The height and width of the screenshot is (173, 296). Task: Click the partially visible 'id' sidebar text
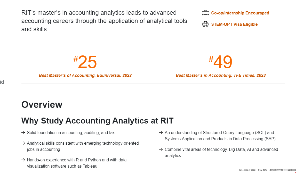2,82
